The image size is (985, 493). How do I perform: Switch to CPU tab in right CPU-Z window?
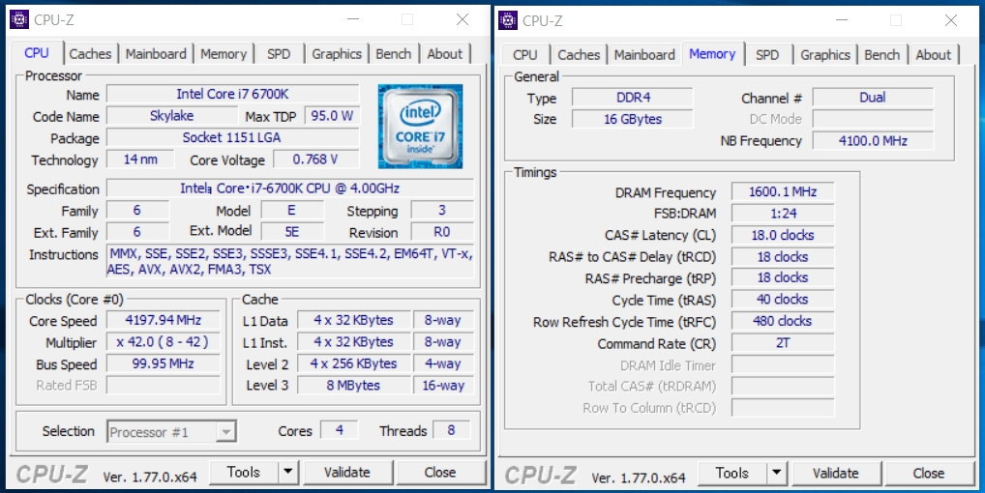[525, 54]
